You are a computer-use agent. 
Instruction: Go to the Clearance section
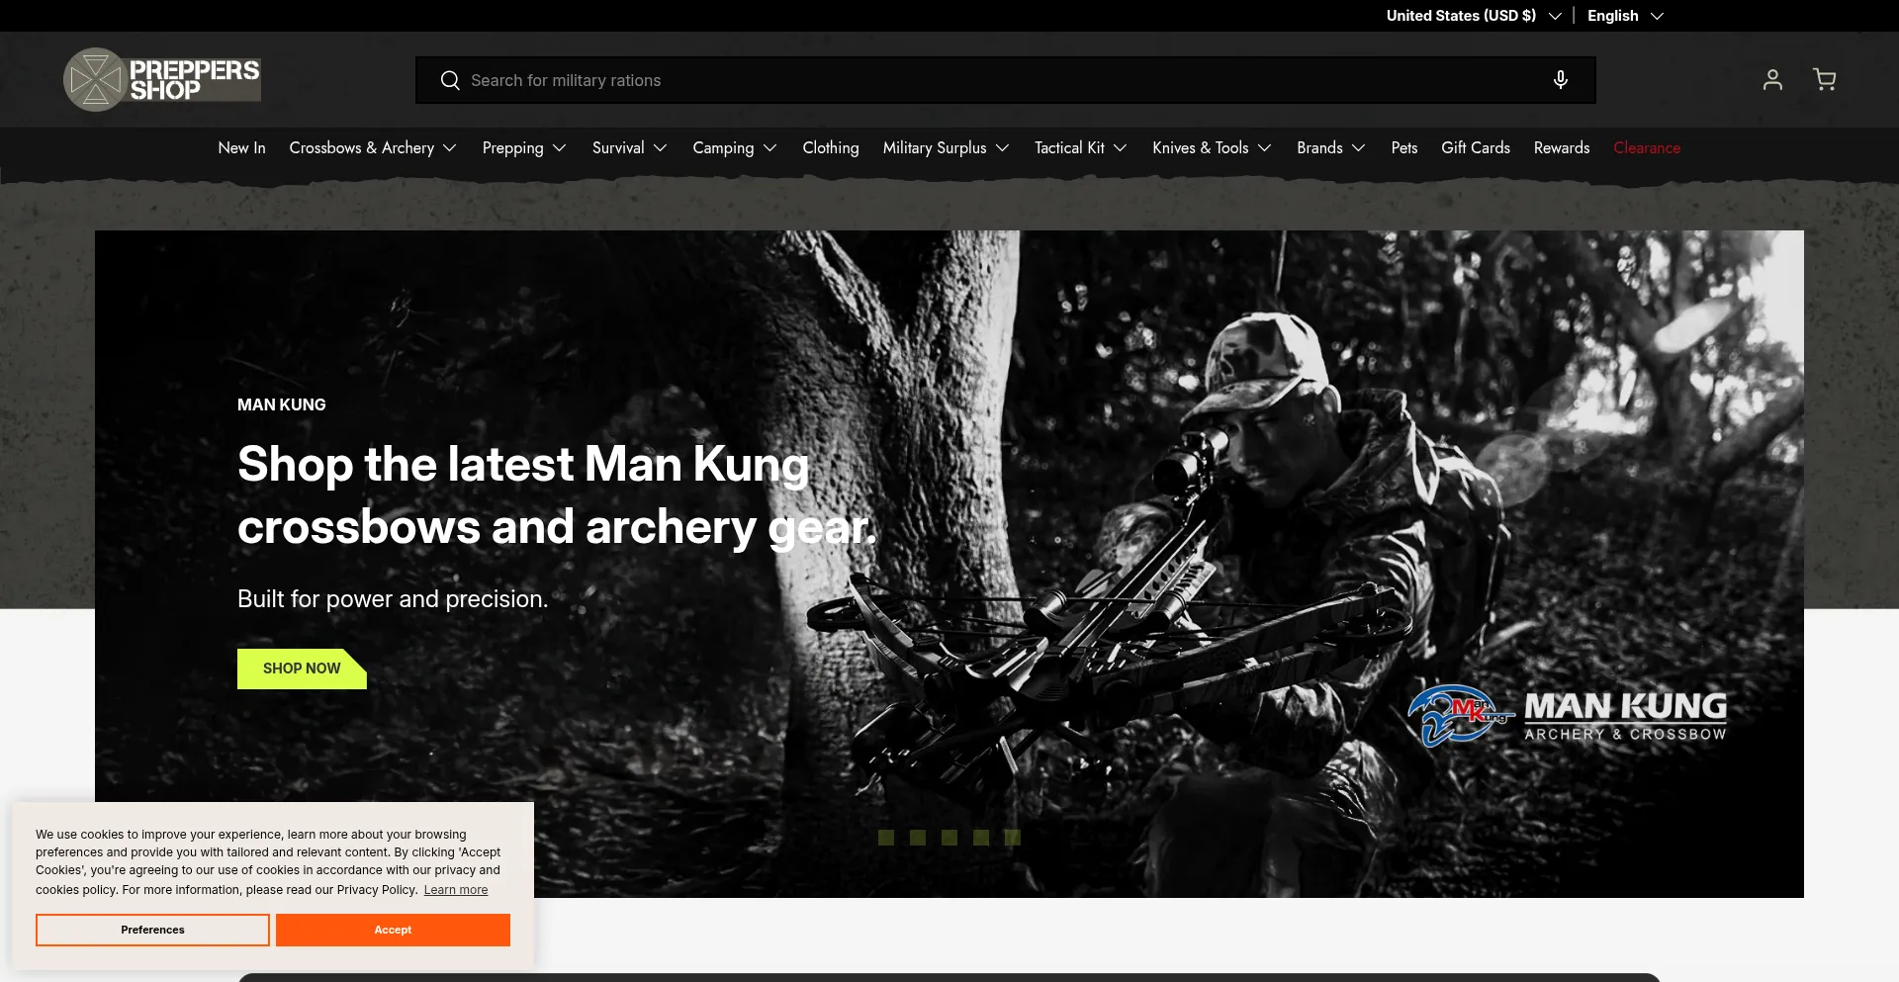coord(1646,148)
